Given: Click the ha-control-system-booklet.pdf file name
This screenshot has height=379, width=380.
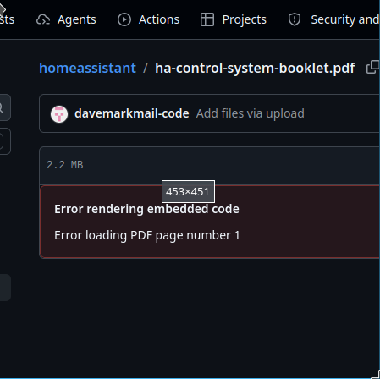Looking at the screenshot, I should tap(255, 68).
